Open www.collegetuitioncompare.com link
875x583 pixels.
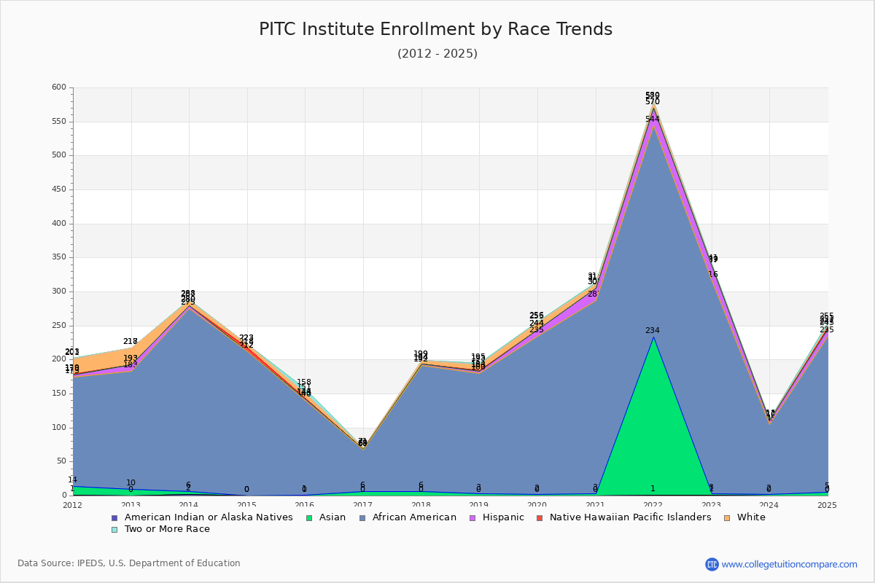[x=790, y=564]
